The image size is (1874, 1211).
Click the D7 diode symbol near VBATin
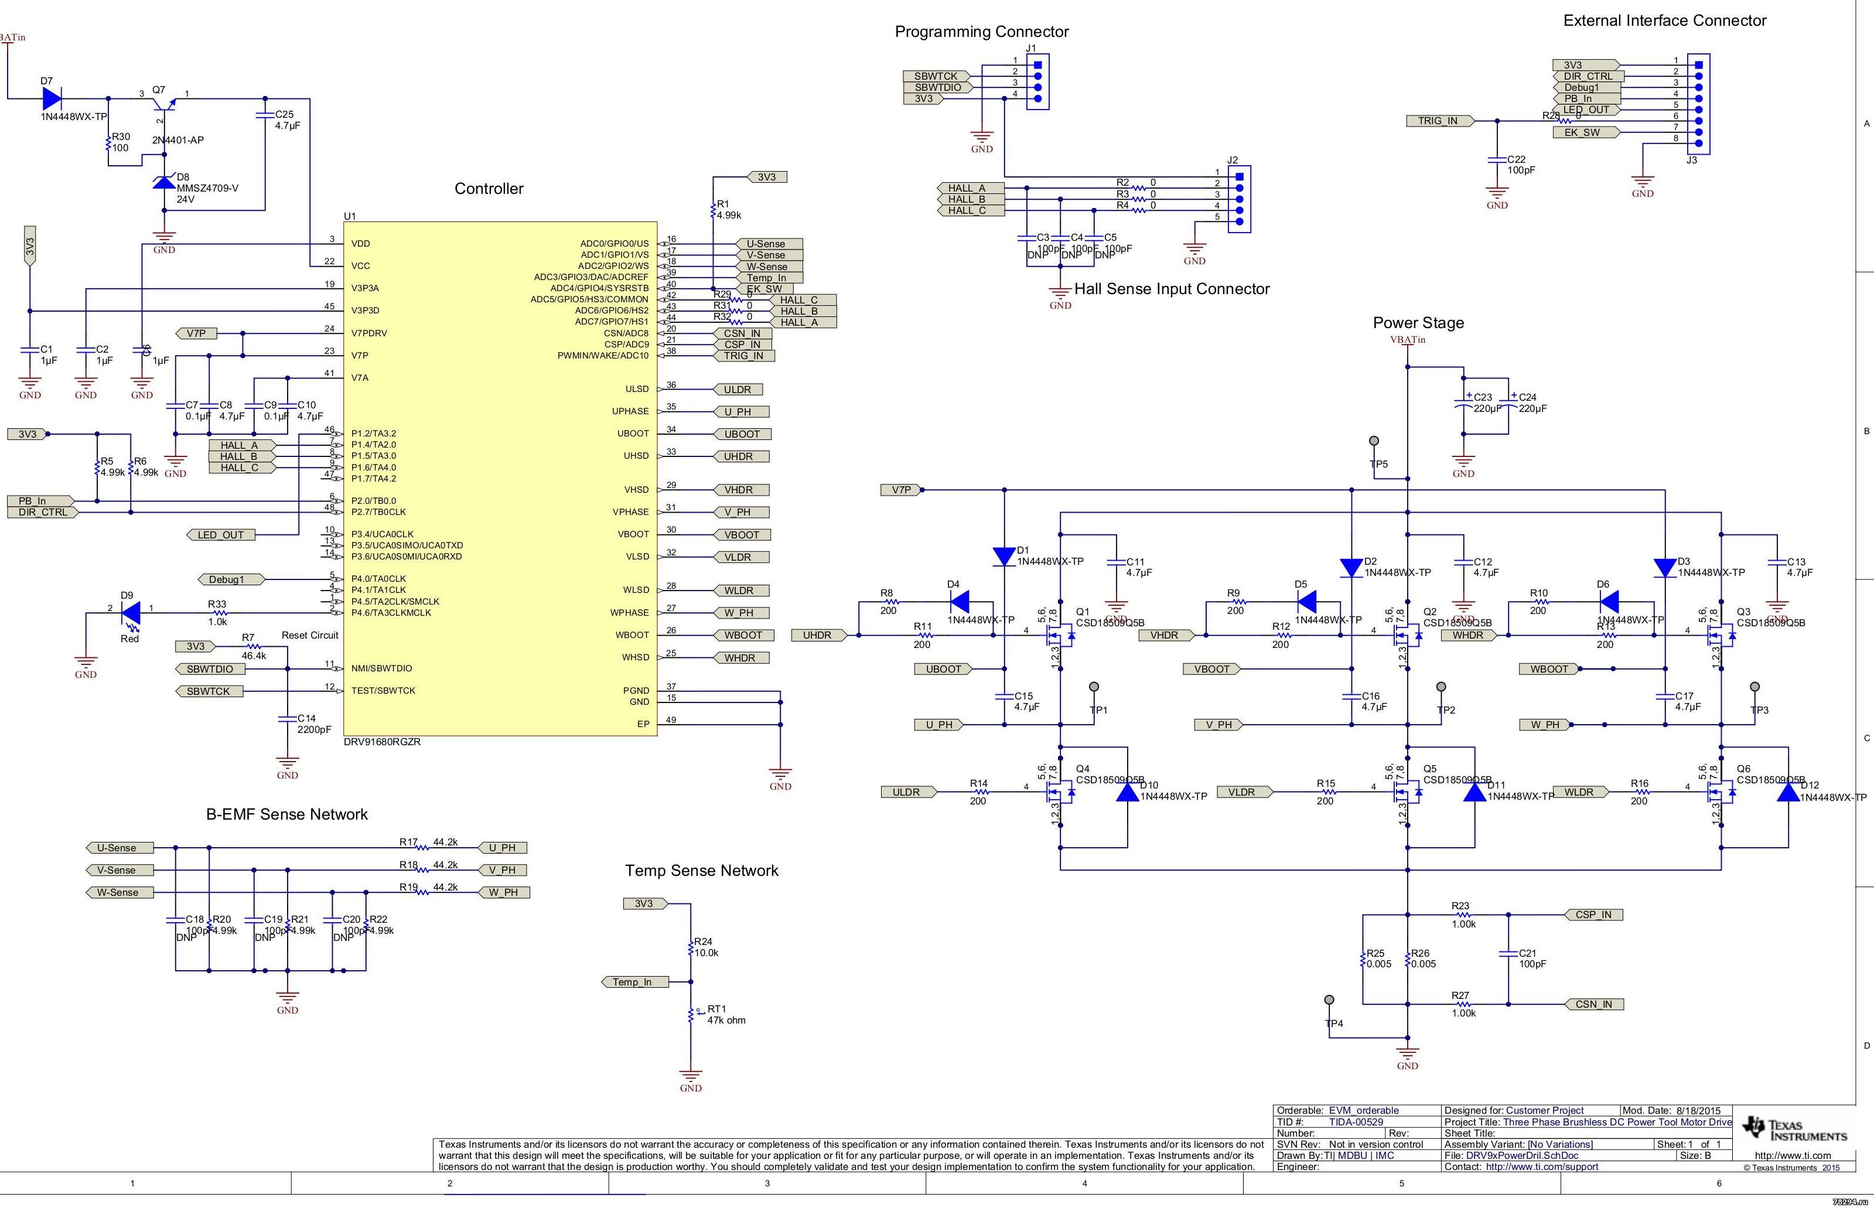52,98
